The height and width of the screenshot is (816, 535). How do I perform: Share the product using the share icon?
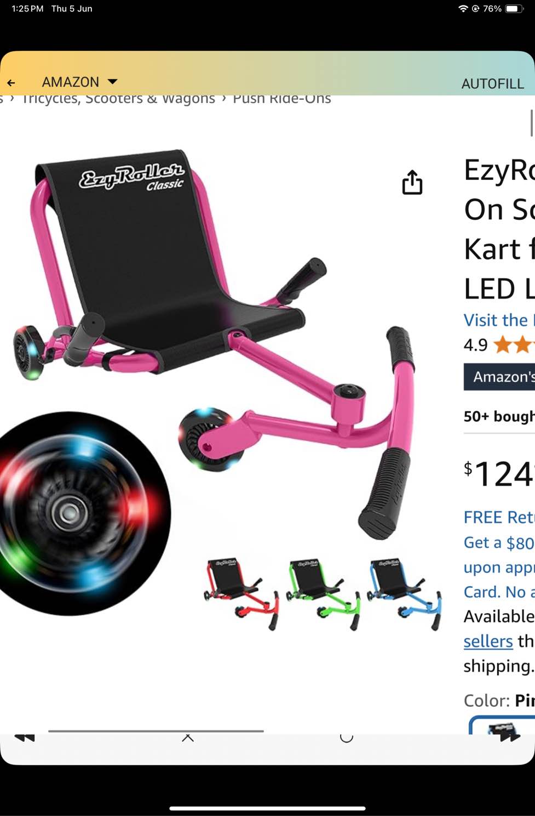coord(412,182)
